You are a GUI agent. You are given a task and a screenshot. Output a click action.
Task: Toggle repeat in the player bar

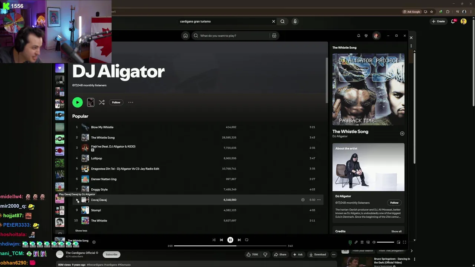(246, 240)
